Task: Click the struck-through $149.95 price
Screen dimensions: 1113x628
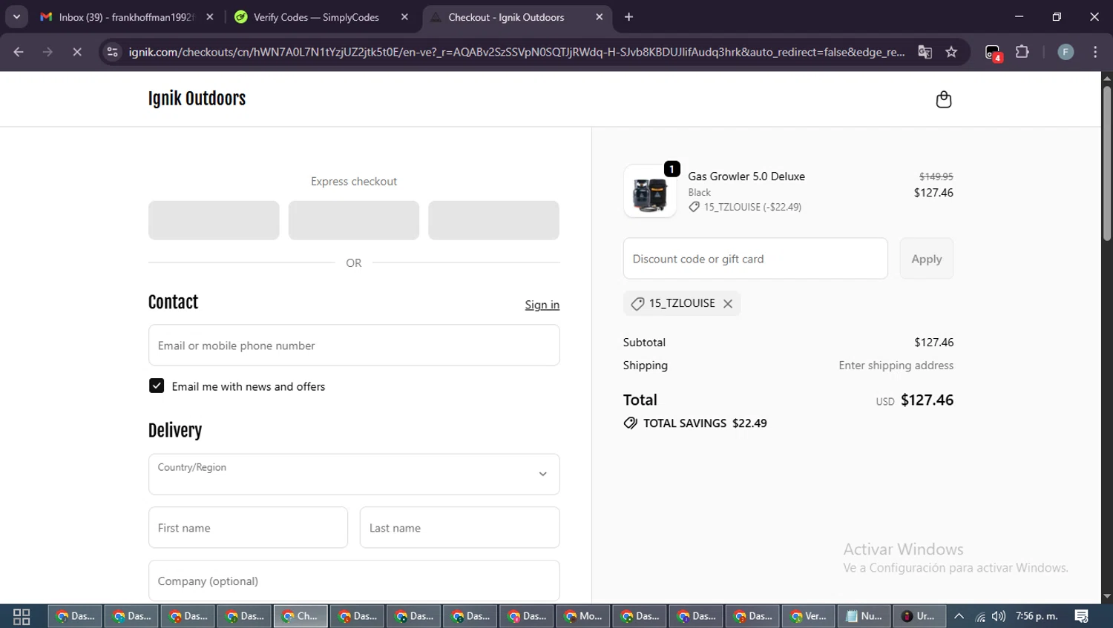Action: pyautogui.click(x=936, y=176)
